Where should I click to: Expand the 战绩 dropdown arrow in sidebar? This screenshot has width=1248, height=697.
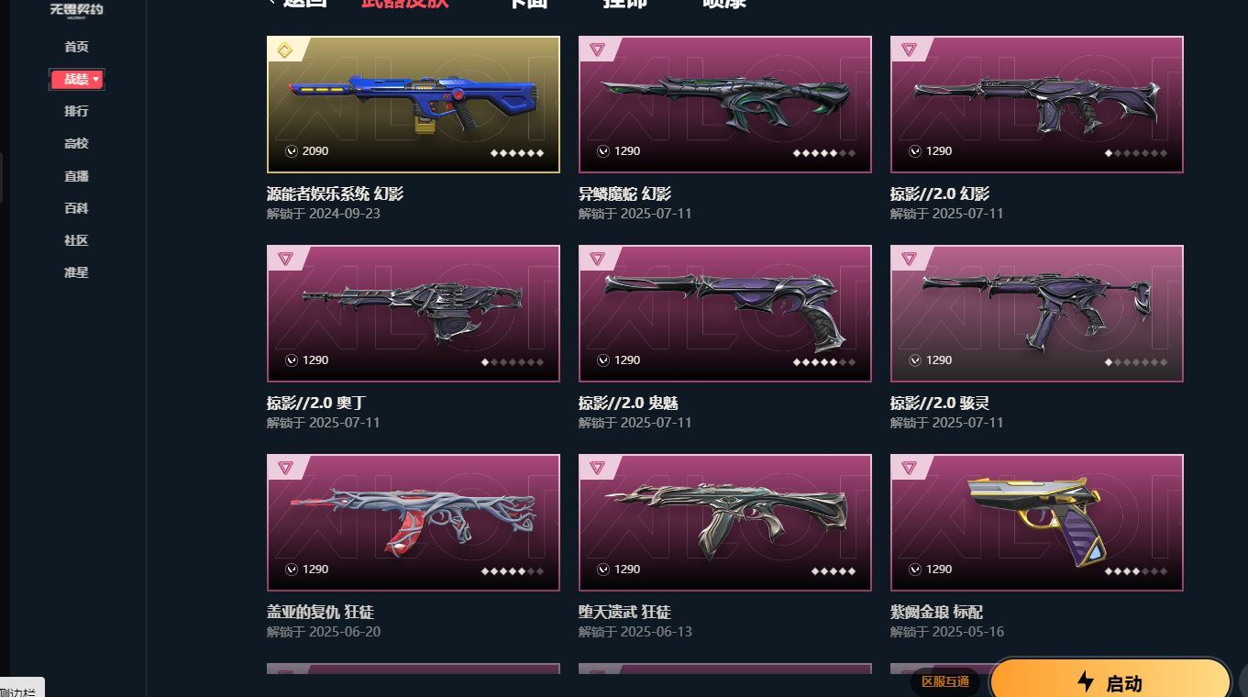pos(95,80)
